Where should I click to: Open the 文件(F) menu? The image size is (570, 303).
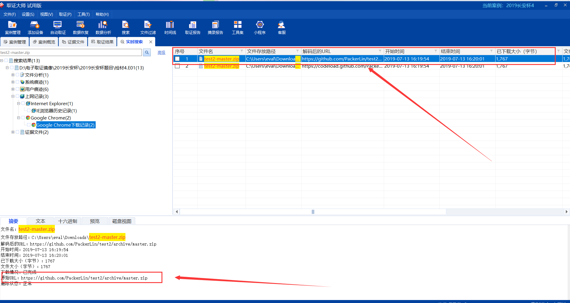[x=10, y=14]
